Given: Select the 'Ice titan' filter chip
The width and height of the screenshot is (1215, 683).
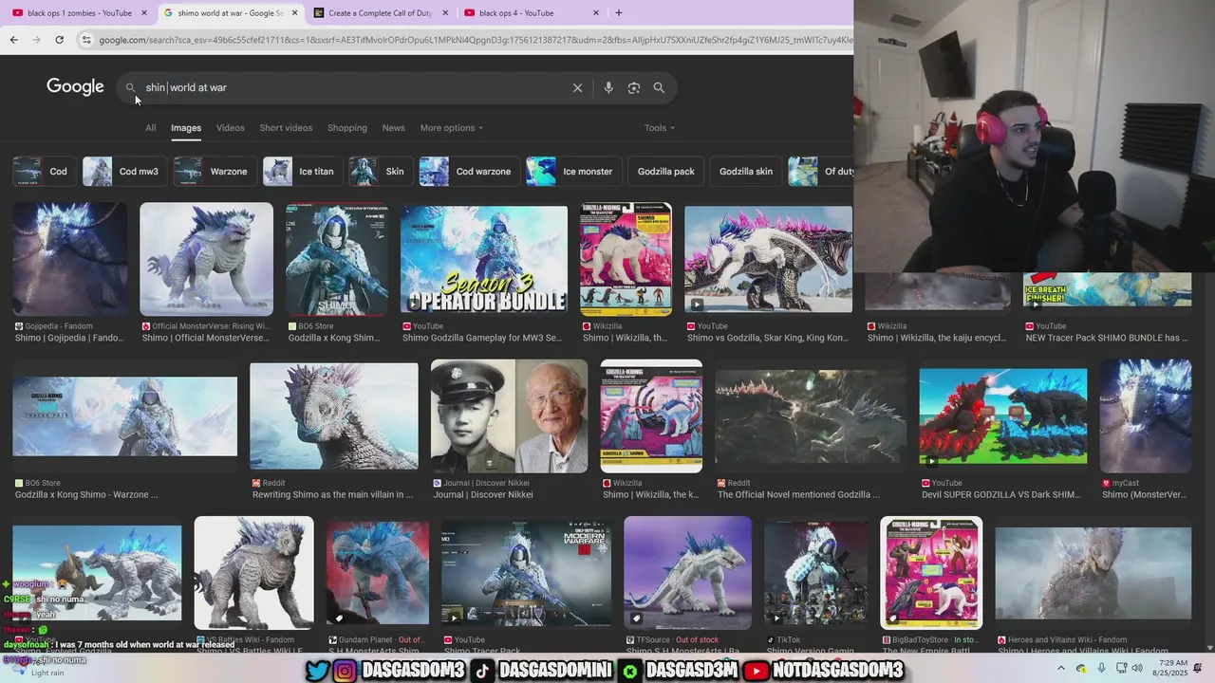Looking at the screenshot, I should pos(302,172).
